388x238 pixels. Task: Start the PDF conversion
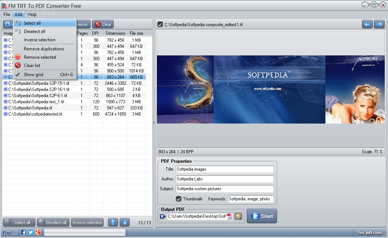[x=262, y=216]
